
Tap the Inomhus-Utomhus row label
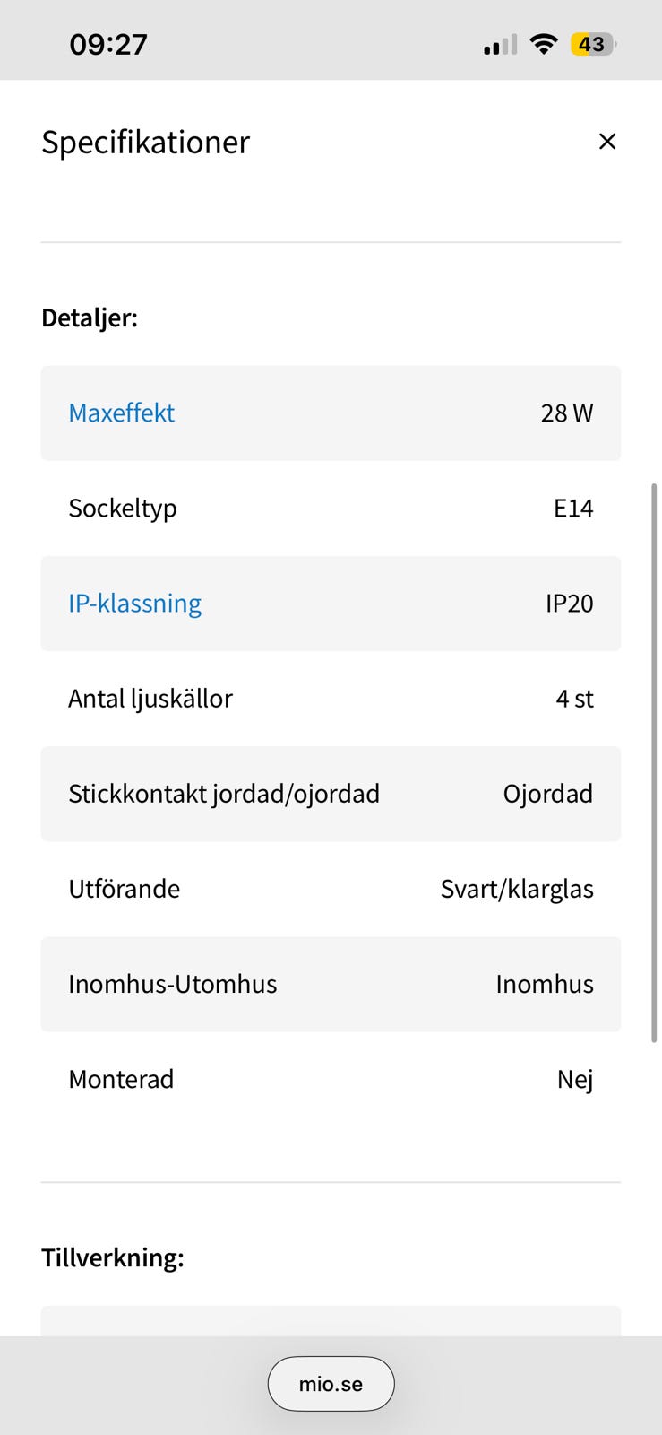pyautogui.click(x=173, y=984)
